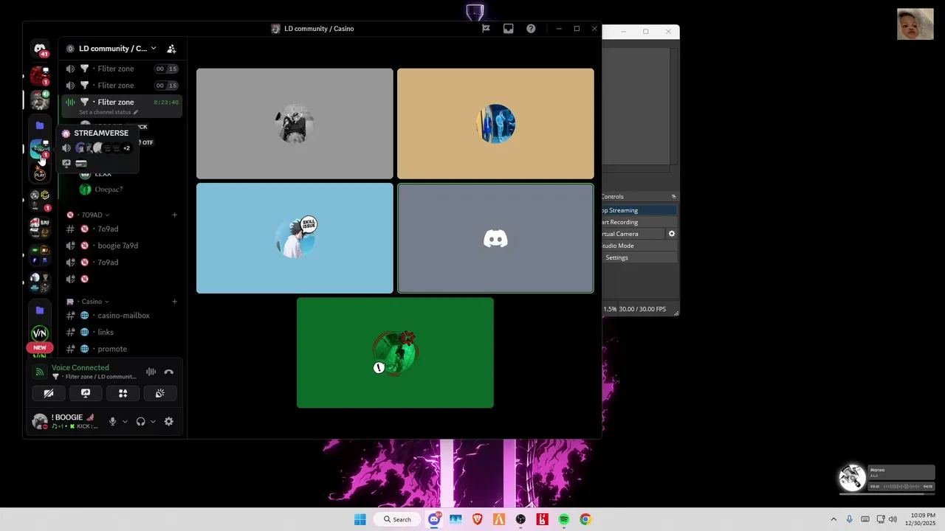Select the Discord logo participant tile
The height and width of the screenshot is (531, 945).
495,238
